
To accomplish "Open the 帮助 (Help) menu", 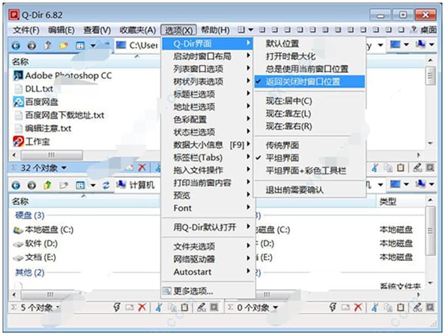I will 215,30.
